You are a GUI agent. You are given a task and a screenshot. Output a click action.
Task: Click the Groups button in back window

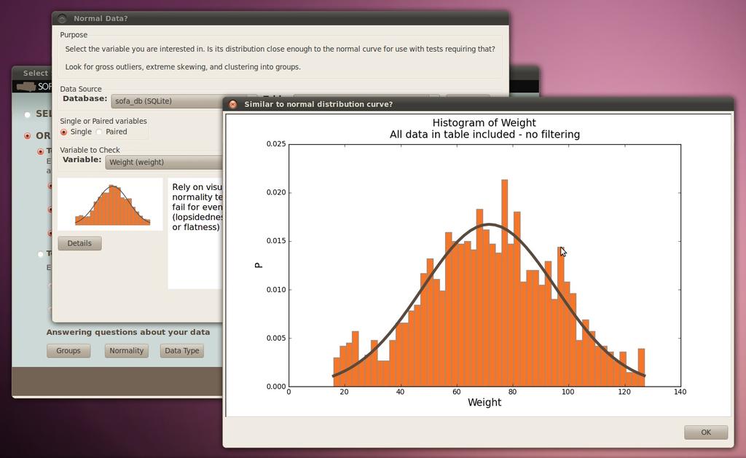[68, 350]
